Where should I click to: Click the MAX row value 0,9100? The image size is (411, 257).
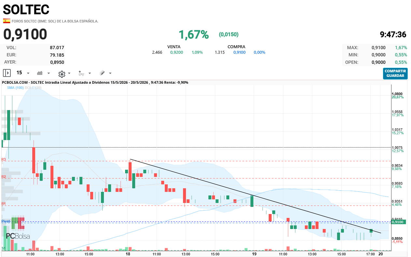coord(378,48)
